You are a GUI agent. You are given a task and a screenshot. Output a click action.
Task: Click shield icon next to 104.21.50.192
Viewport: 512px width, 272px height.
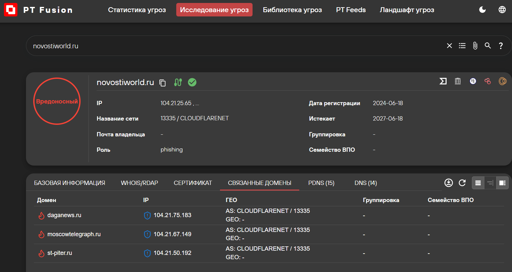coord(147,253)
